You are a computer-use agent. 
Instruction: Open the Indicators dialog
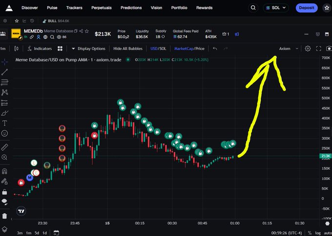click(x=40, y=49)
